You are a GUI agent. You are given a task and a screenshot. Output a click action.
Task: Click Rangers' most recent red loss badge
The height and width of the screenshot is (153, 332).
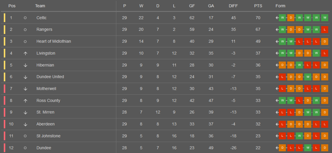click(x=325, y=29)
